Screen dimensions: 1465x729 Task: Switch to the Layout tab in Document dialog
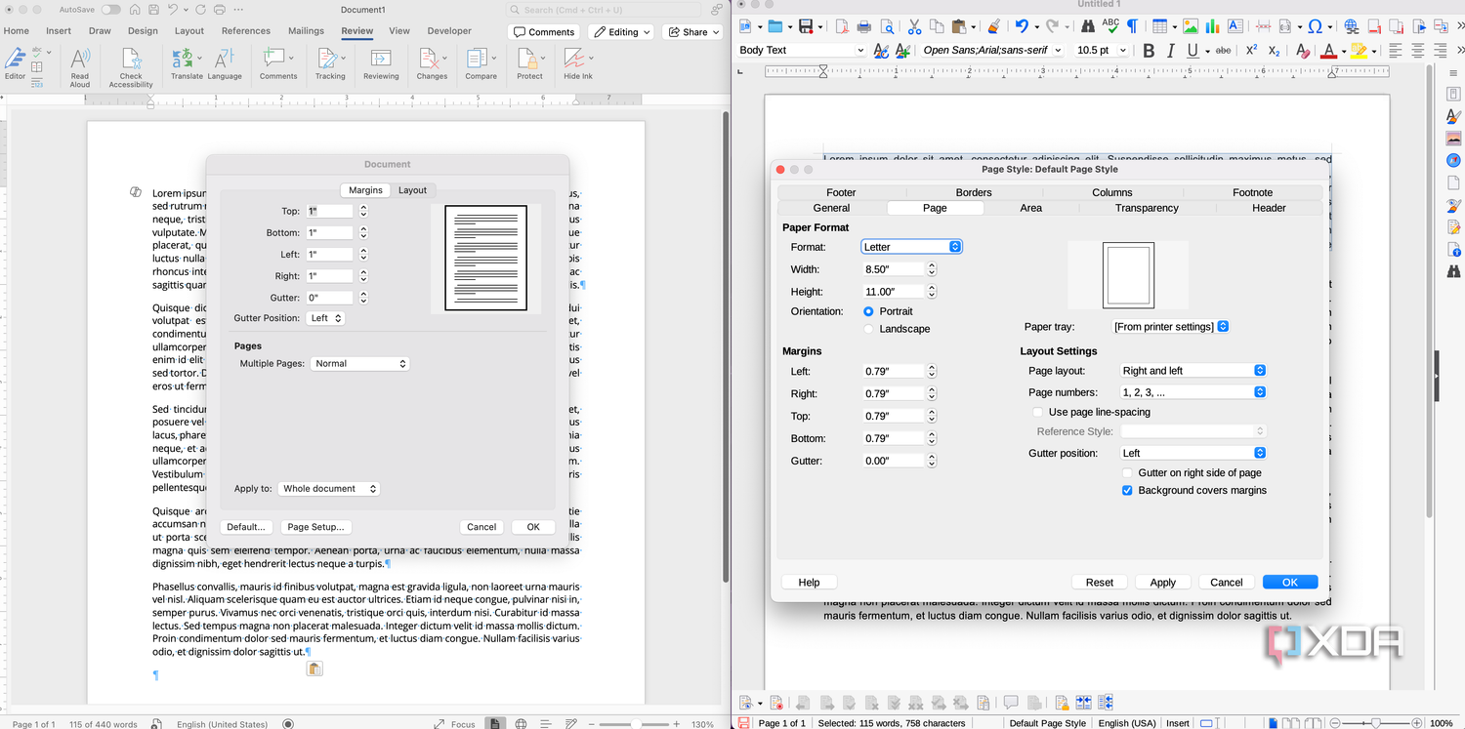(x=412, y=190)
